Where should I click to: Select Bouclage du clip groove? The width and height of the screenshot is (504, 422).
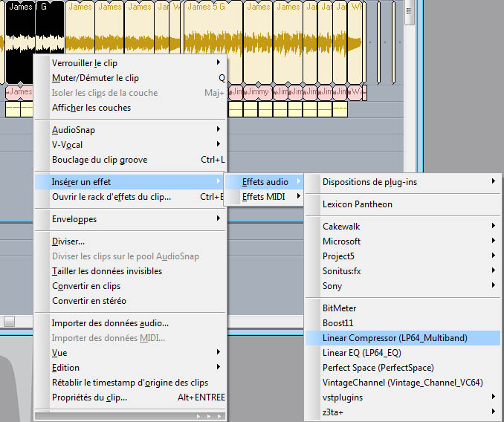pyautogui.click(x=130, y=160)
